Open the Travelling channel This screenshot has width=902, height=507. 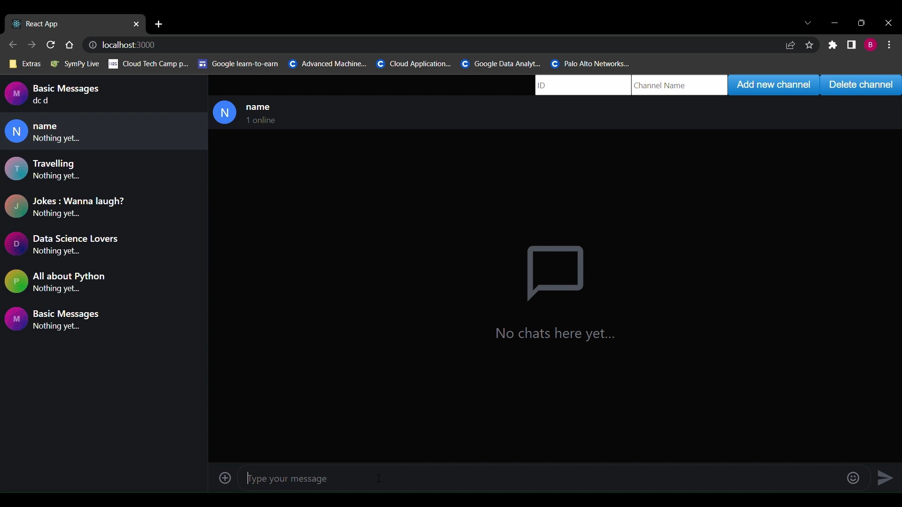pos(103,169)
